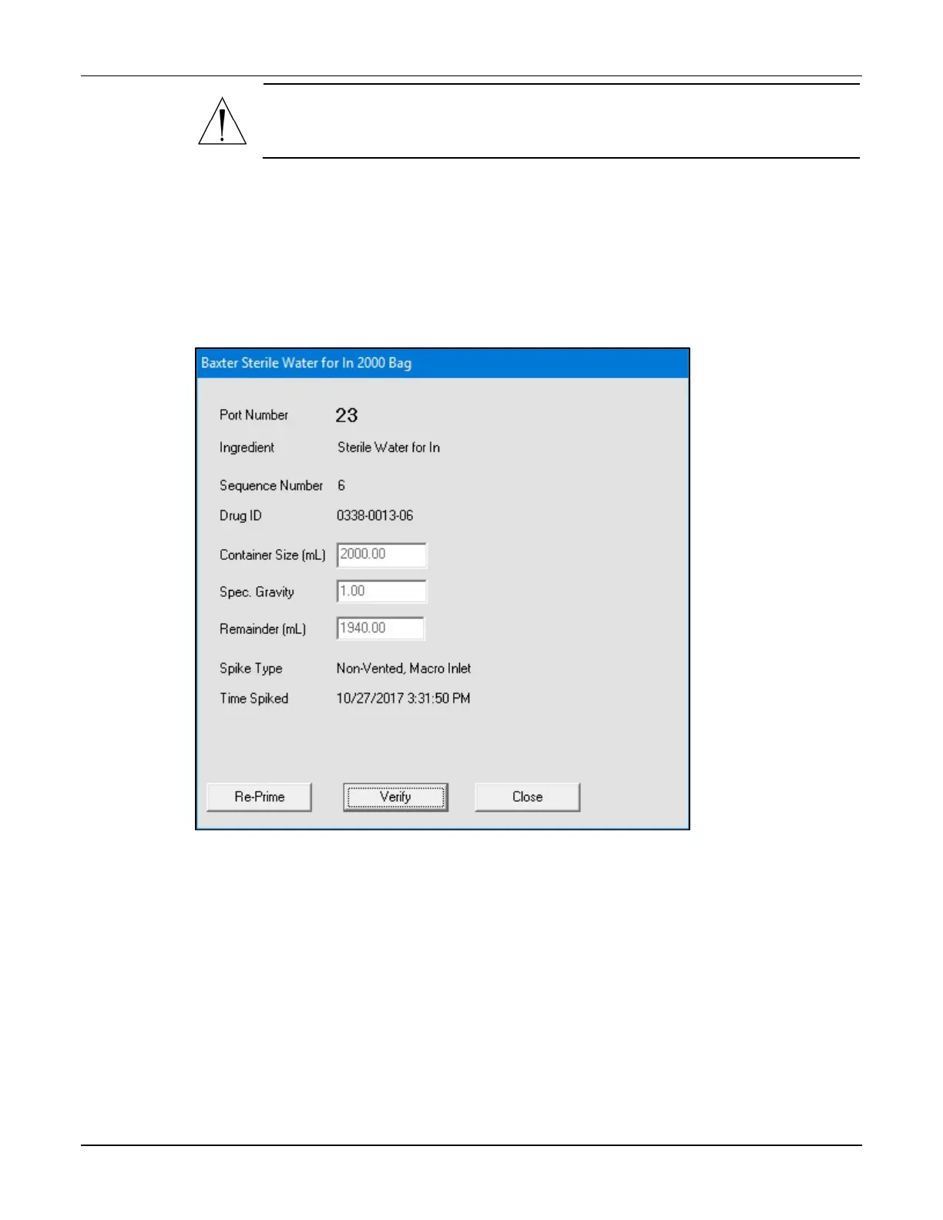943x1220 pixels.
Task: Click the Time Spiked value 10/27/2017 3:31:50 PM
Action: 403,699
